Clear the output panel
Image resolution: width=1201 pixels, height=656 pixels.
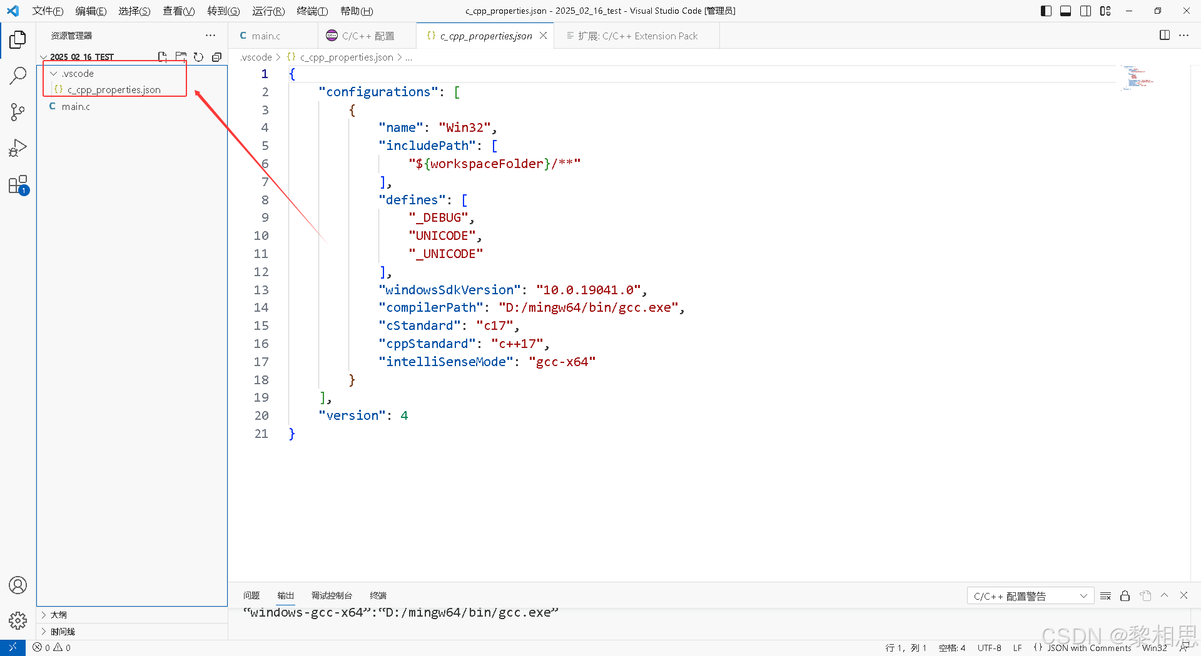[x=1105, y=596]
